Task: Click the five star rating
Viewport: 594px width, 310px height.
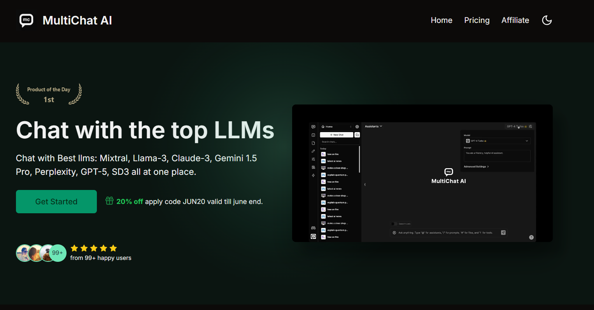Action: coord(94,248)
